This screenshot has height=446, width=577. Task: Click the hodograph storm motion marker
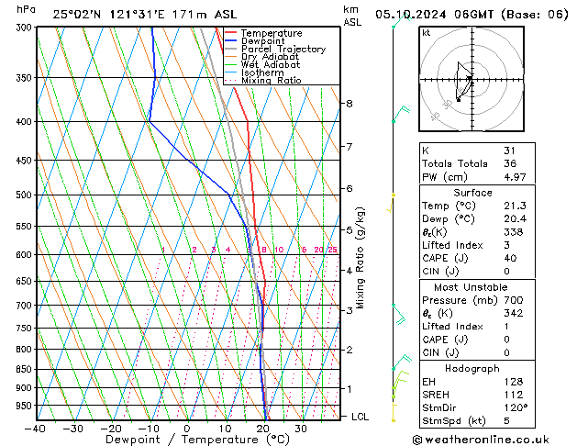(459, 100)
